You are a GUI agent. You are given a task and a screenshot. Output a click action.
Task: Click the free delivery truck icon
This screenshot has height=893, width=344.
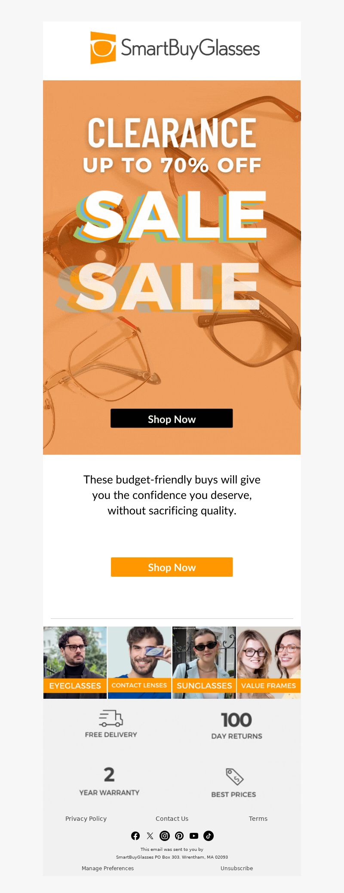pos(111,718)
